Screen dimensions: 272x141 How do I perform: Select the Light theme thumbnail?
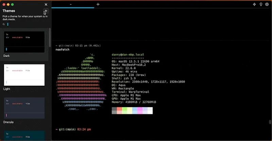pos(24,75)
